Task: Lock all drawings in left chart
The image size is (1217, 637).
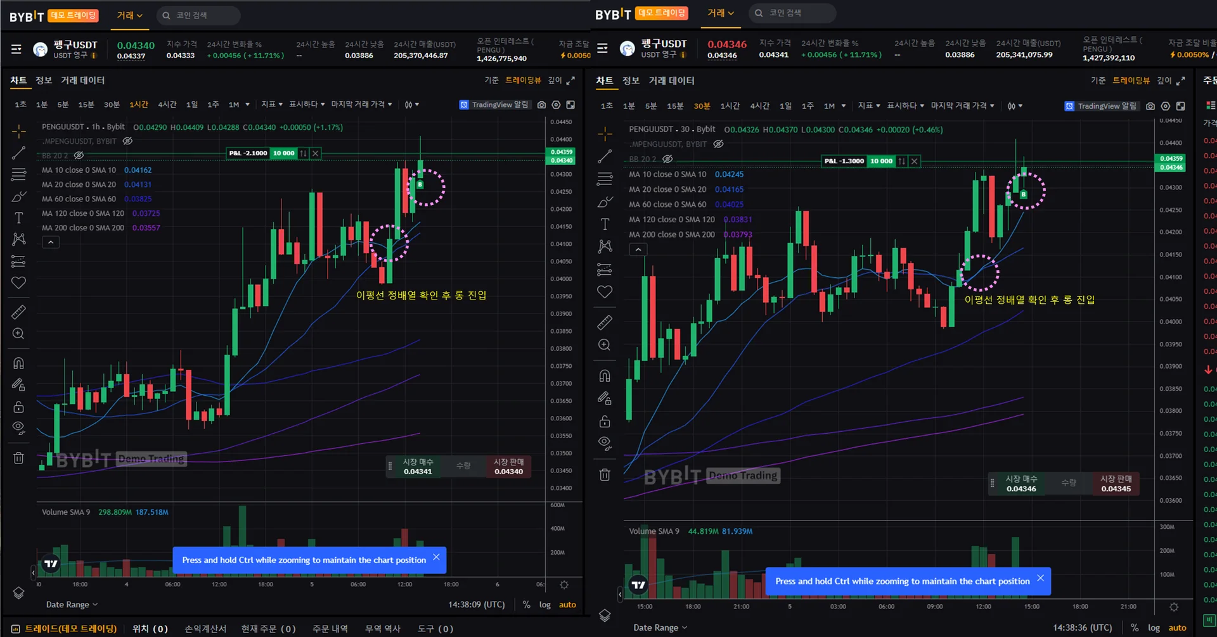Action: pyautogui.click(x=19, y=407)
